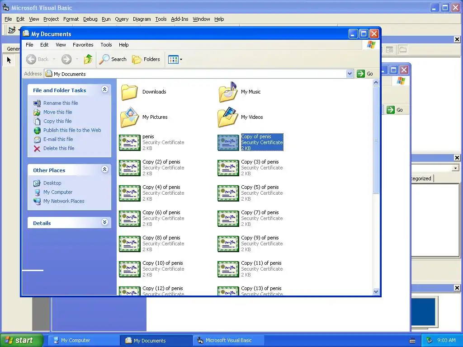Open the Debug menu in Visual Basic
Viewport: 463px width, 347px height.
tap(90, 19)
